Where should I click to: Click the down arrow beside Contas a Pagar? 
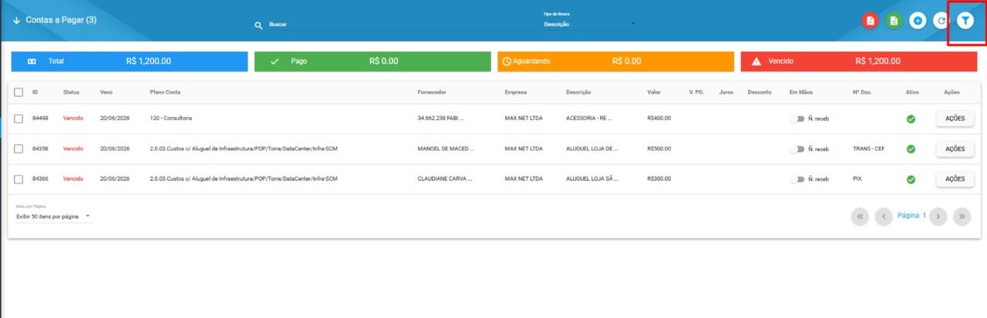[x=17, y=20]
